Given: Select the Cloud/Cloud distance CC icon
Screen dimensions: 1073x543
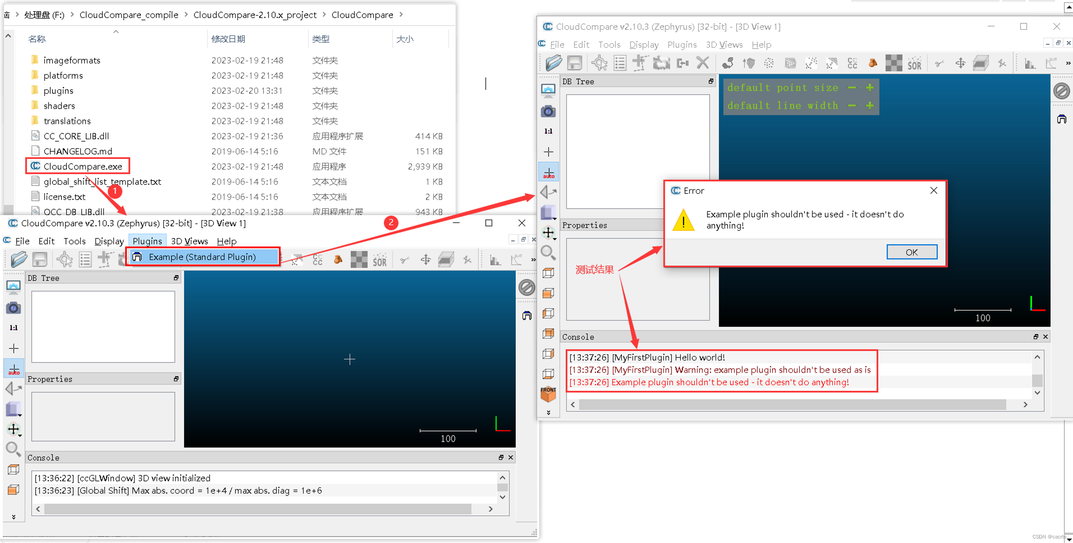Looking at the screenshot, I should point(852,63).
